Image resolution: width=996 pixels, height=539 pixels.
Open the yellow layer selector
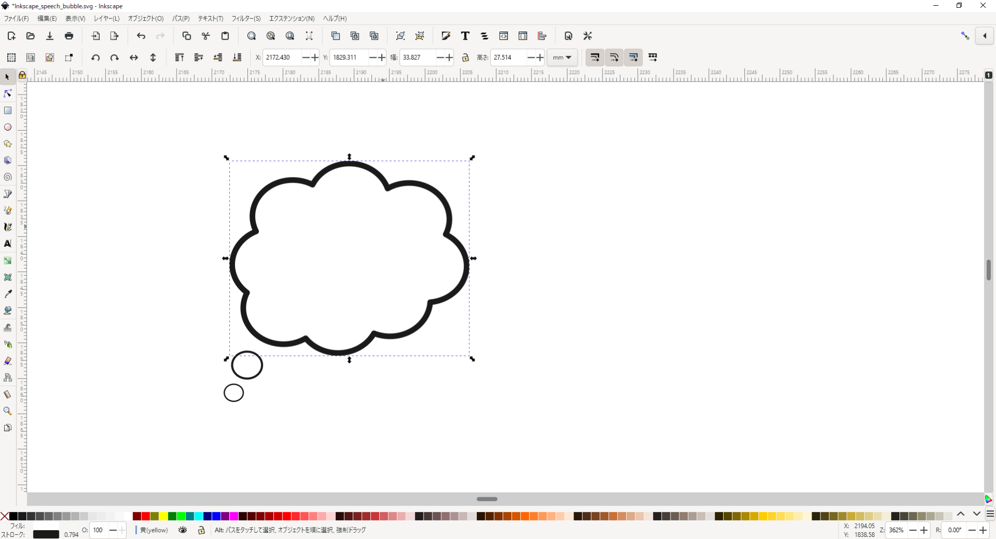(154, 530)
